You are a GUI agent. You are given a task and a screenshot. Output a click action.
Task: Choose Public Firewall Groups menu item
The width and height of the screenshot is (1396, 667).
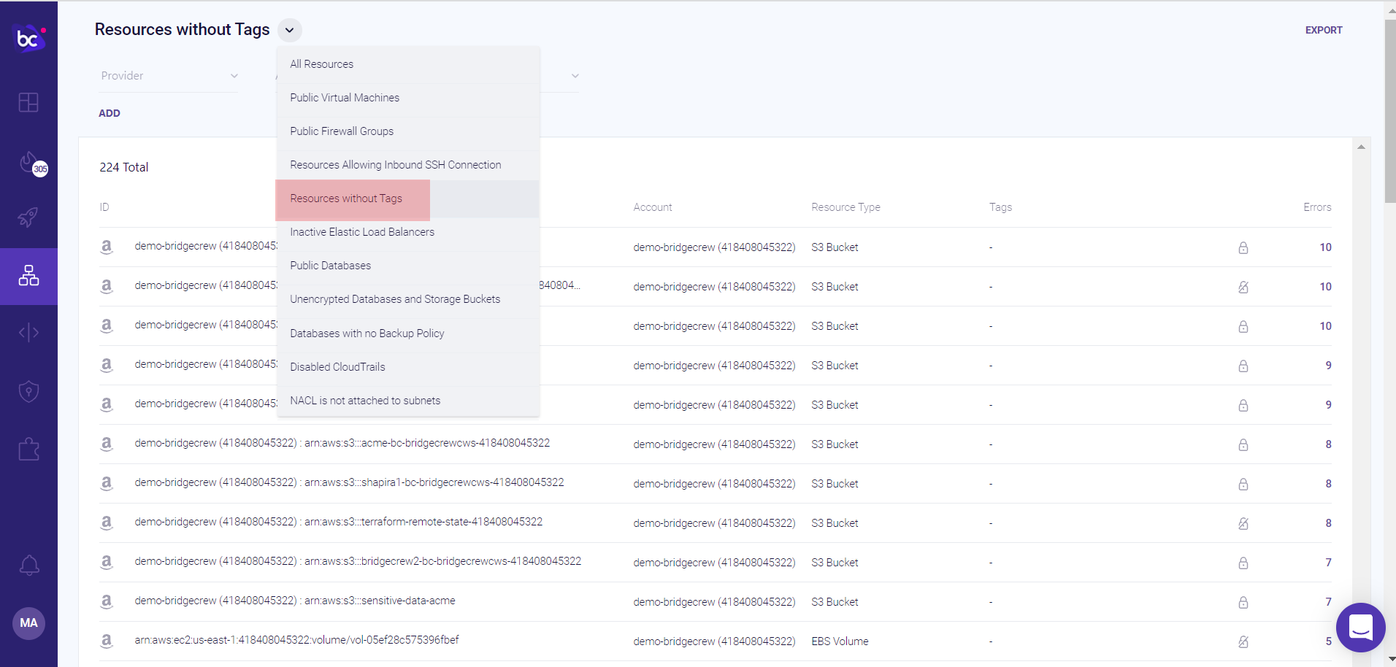click(x=408, y=131)
